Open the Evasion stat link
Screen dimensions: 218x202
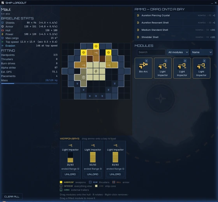[x=10, y=46]
